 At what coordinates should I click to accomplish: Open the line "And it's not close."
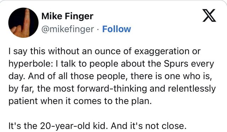(148, 126)
